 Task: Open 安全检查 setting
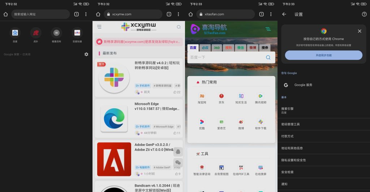[324, 172]
